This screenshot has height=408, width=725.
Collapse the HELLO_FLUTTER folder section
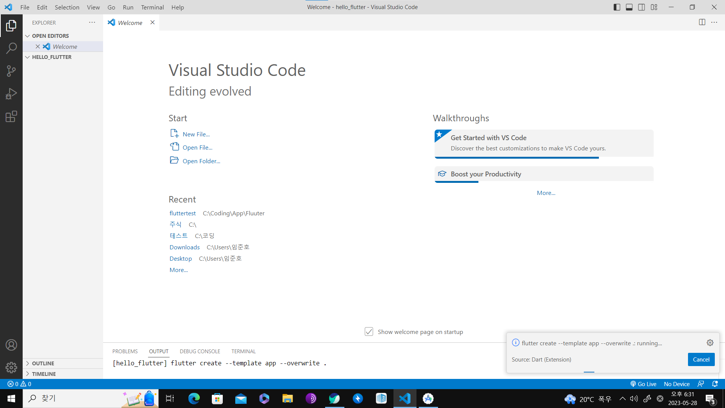[x=63, y=57]
